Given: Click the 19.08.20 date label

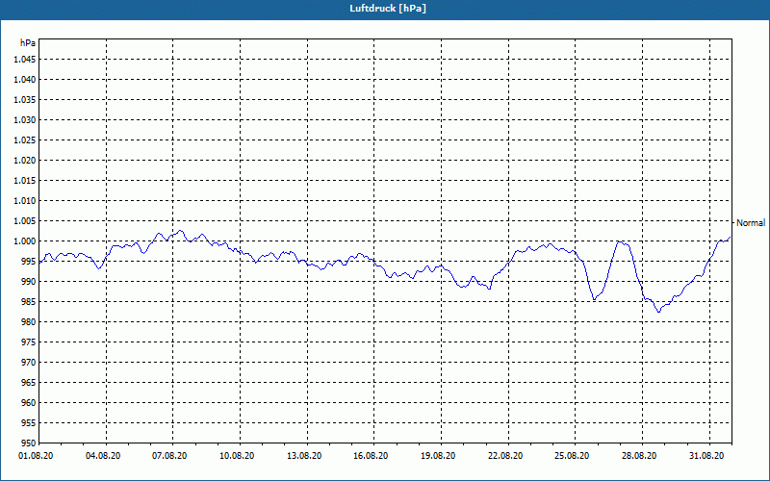Looking at the screenshot, I should 438,456.
